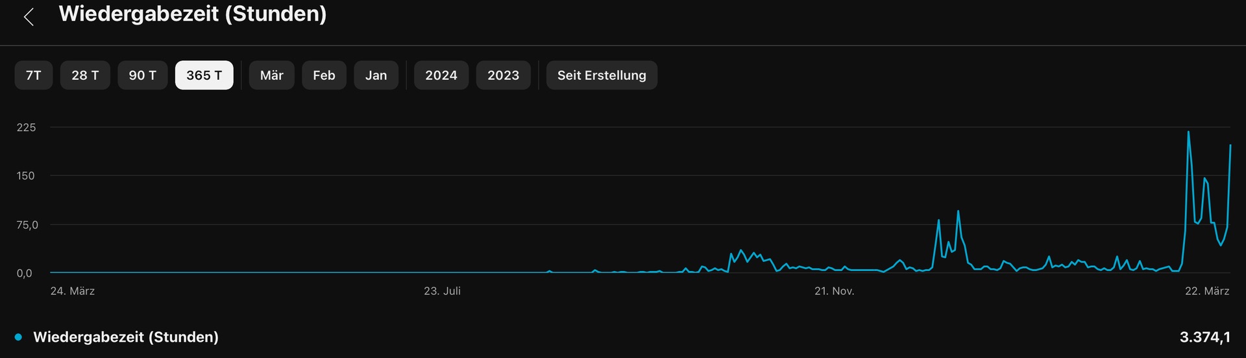Select the 28 T time range
This screenshot has width=1246, height=358.
[x=85, y=75]
